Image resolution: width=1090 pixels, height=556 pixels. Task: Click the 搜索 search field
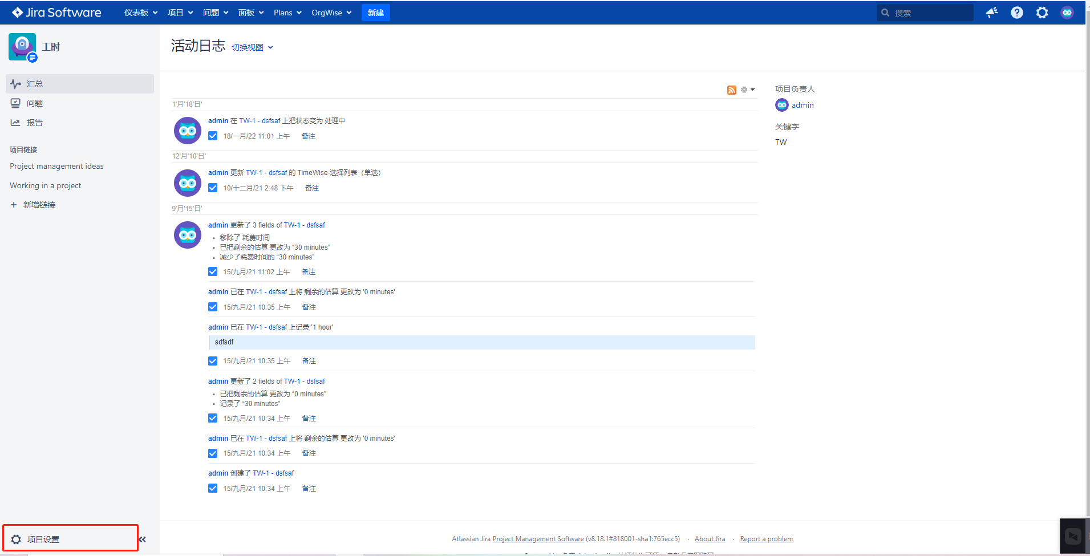click(930, 13)
